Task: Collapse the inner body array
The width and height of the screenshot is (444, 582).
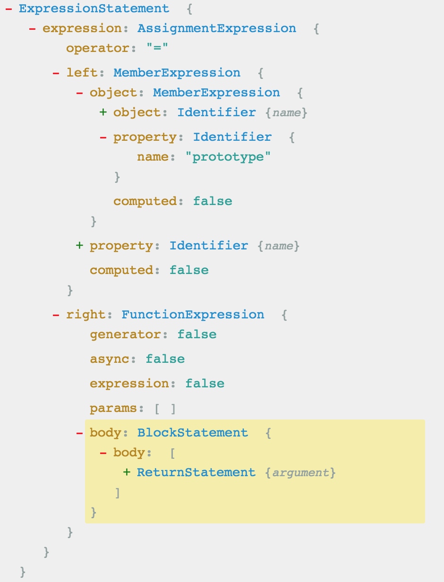Action: click(103, 453)
